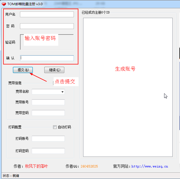The image size is (180, 179).
Task: Click the status bar text 状态：就绪
Action: (x=11, y=176)
